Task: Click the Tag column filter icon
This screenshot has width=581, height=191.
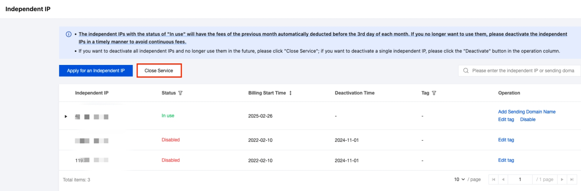Action: pyautogui.click(x=434, y=93)
